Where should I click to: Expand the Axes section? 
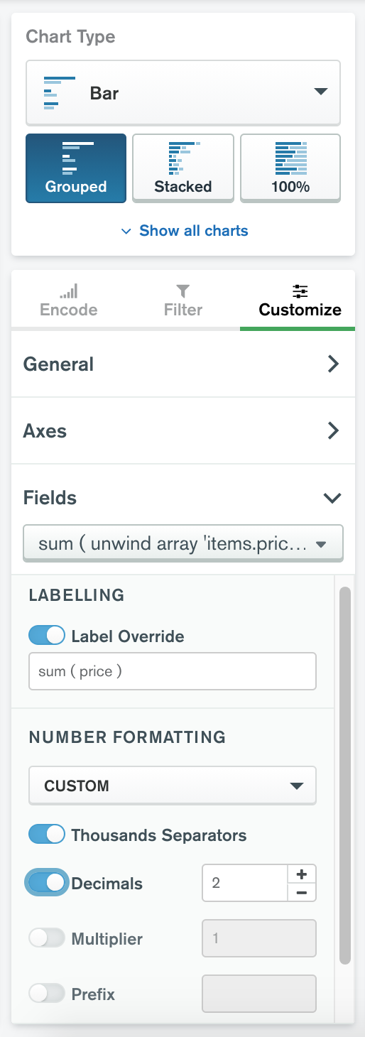coord(183,431)
